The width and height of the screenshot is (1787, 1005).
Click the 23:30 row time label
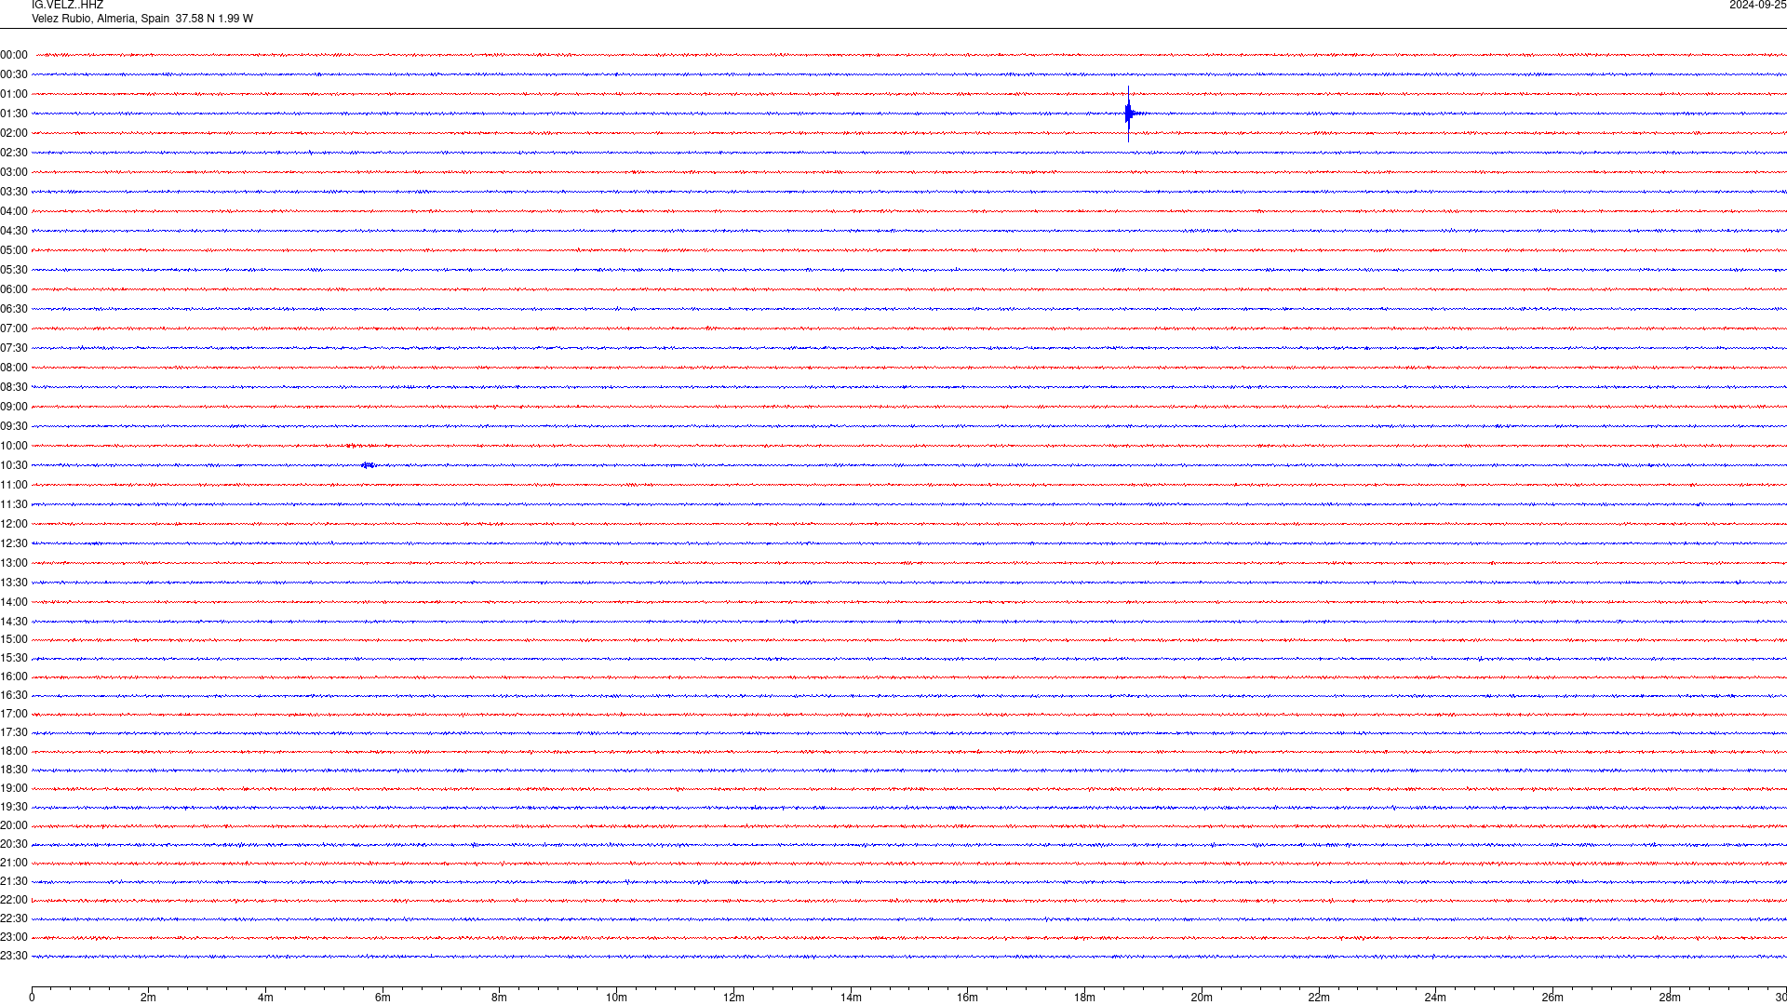[x=14, y=956]
